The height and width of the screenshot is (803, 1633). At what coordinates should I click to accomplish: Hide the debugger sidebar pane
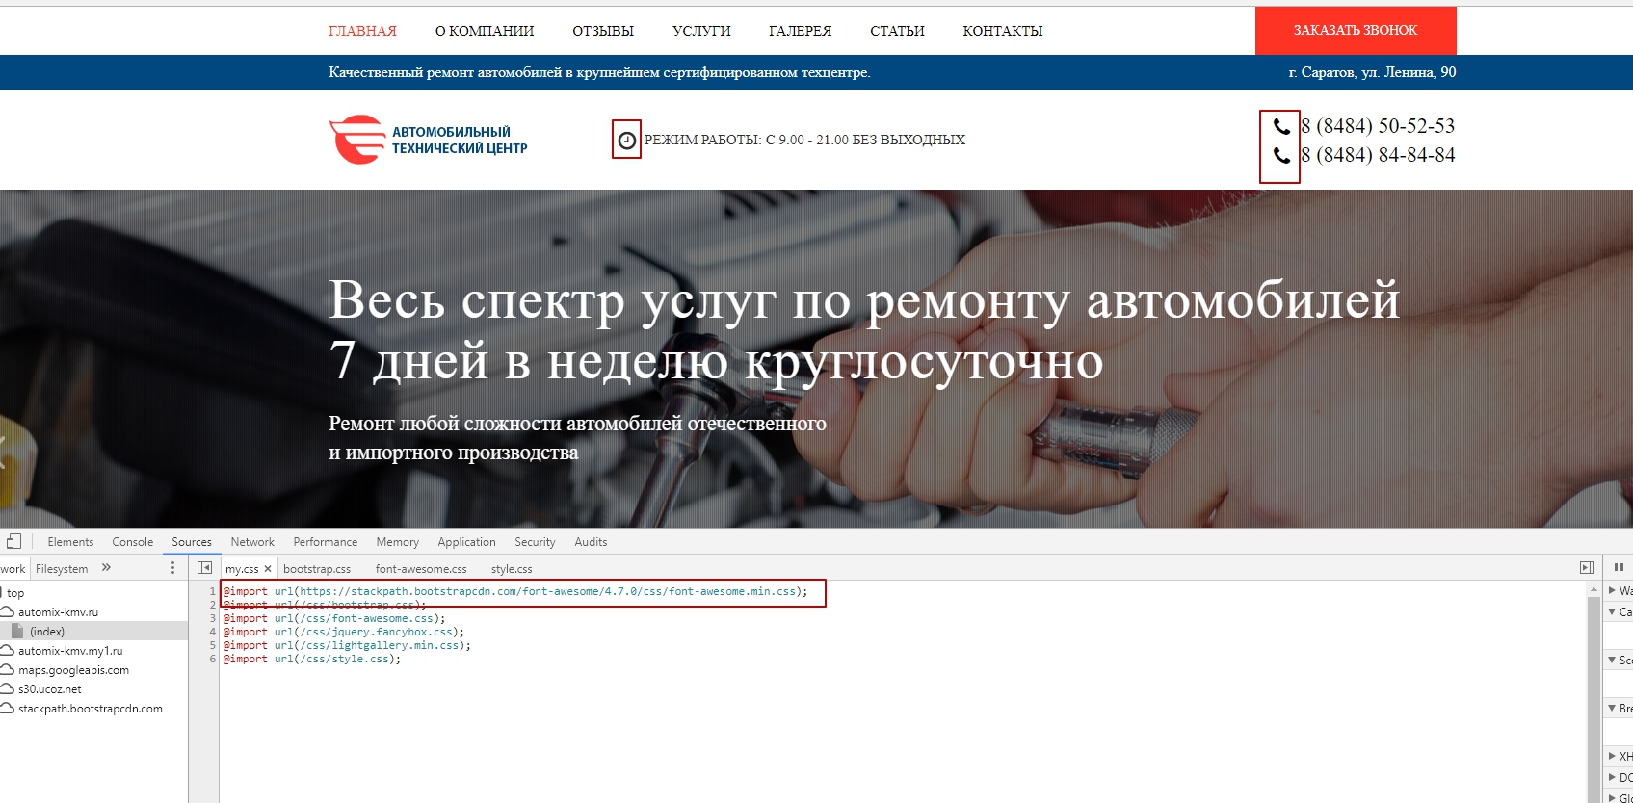[1587, 568]
